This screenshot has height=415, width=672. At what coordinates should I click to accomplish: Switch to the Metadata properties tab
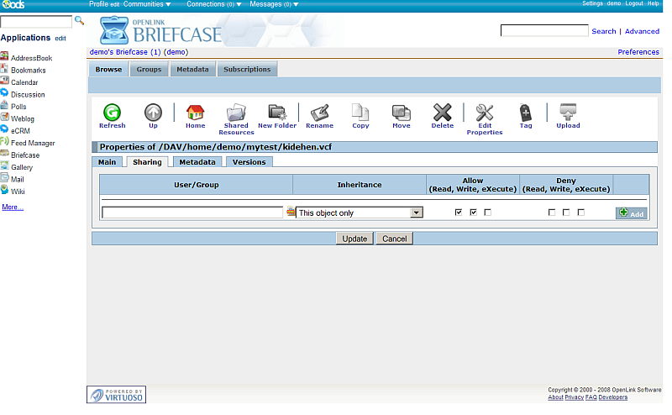[197, 162]
